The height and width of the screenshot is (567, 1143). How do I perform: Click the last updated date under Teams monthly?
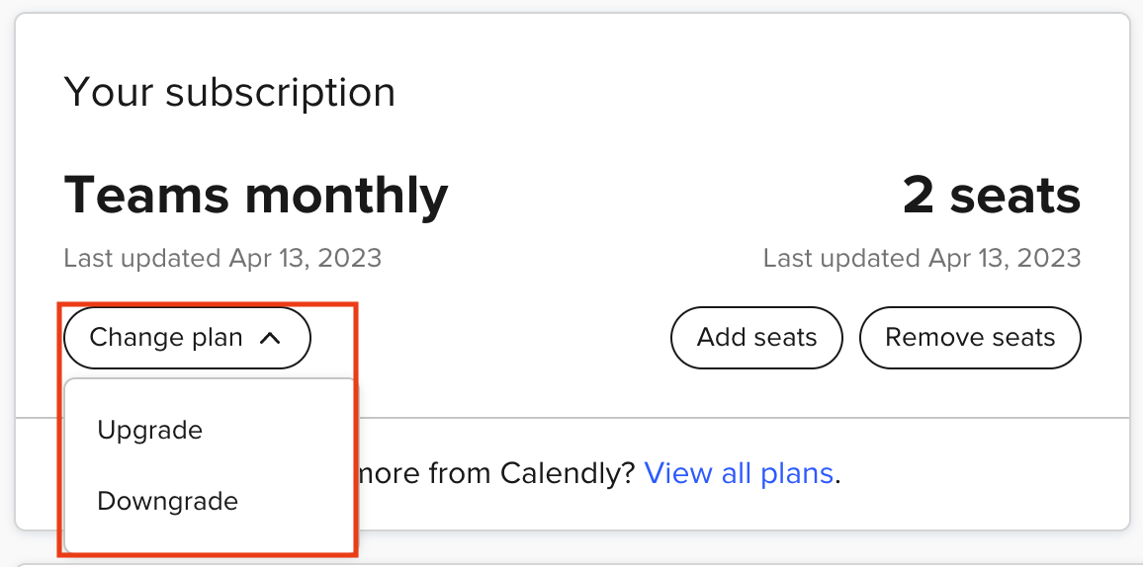[x=222, y=259]
